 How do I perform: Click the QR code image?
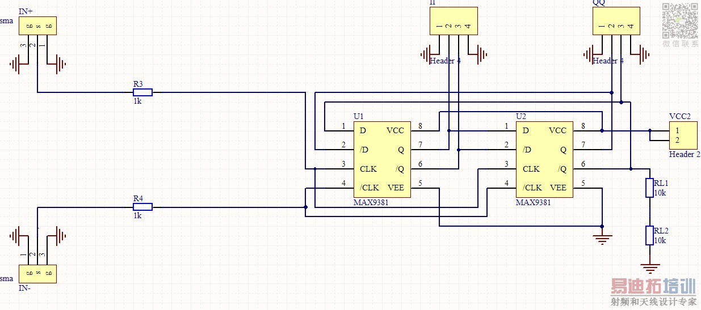coord(680,20)
